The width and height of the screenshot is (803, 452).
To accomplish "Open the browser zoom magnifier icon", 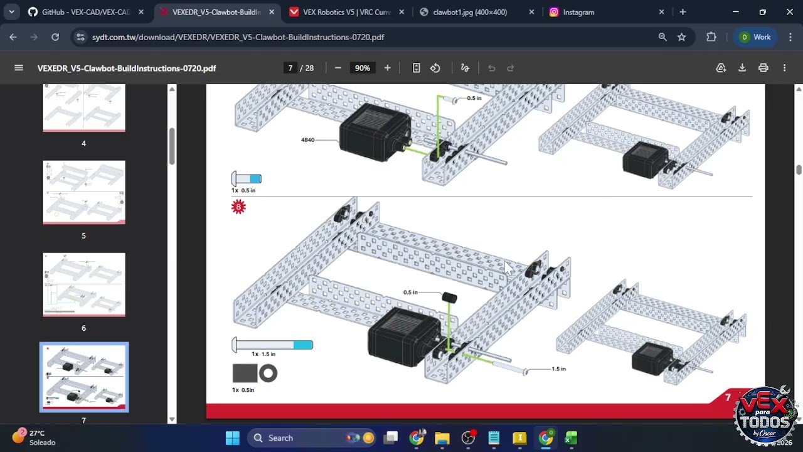I will tap(662, 37).
